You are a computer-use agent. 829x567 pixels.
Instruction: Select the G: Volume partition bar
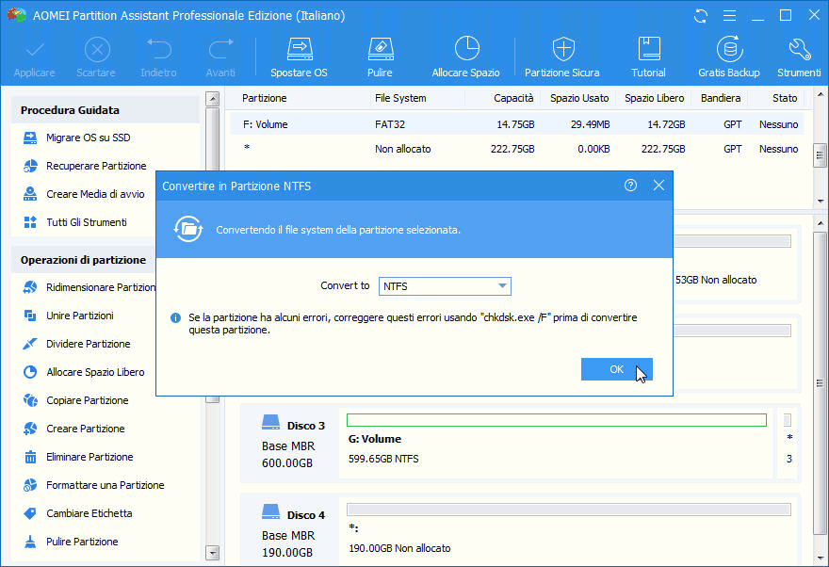557,420
